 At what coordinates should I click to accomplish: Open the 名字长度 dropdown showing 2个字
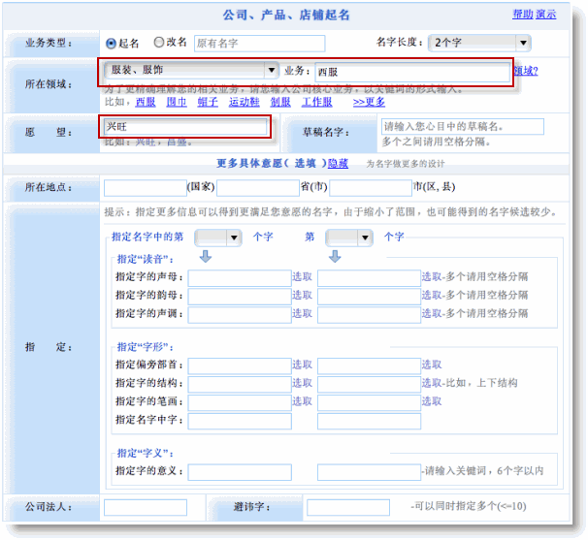pyautogui.click(x=480, y=43)
